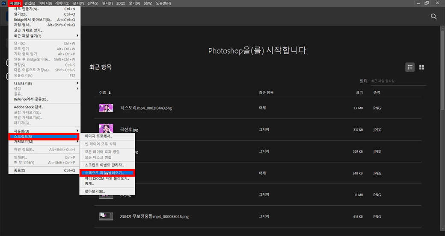Viewport: 445px width, 236px height.
Task: Sort by 크기 column header
Action: tap(359, 93)
